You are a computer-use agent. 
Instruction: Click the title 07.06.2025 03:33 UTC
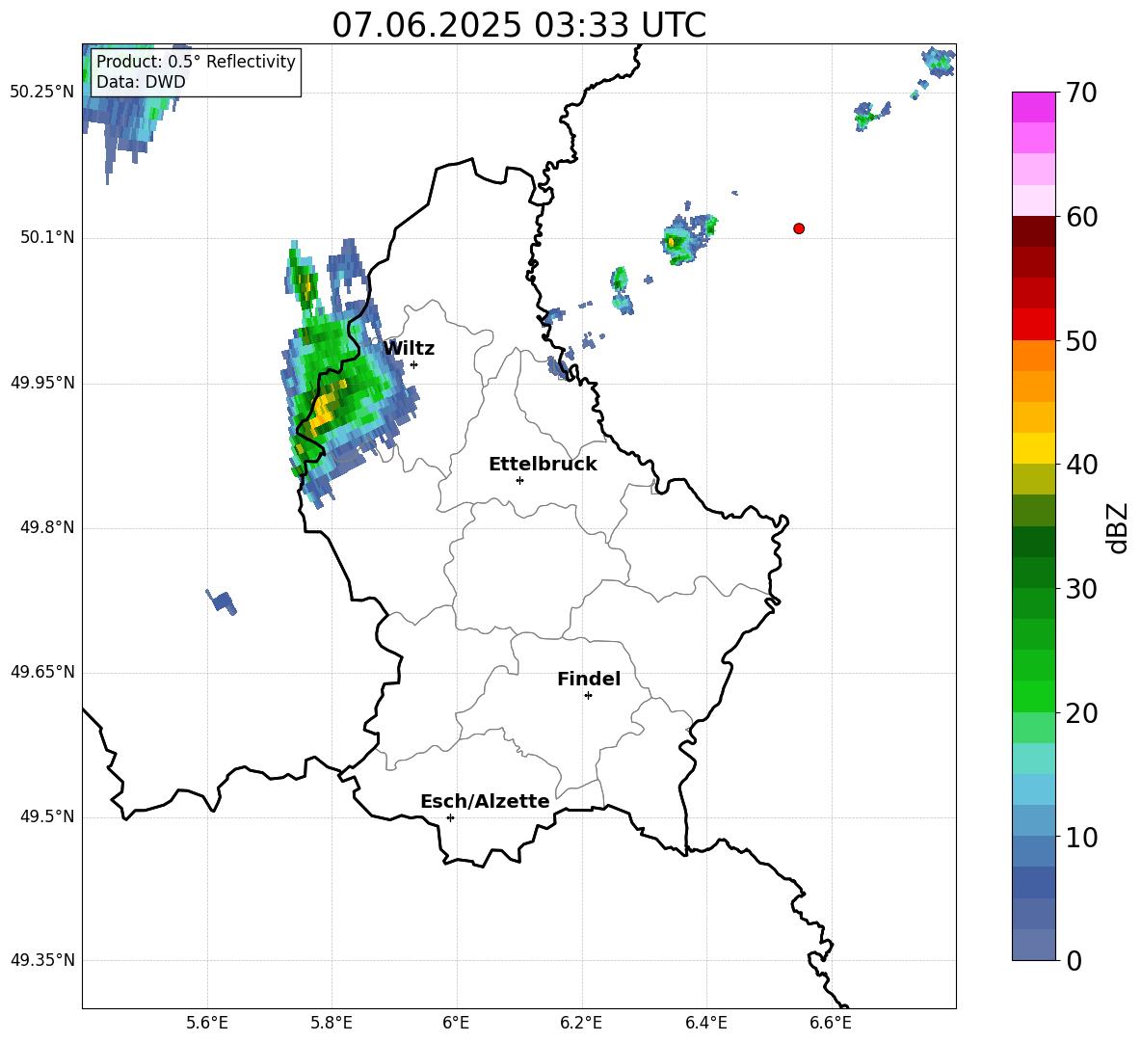tap(518, 25)
